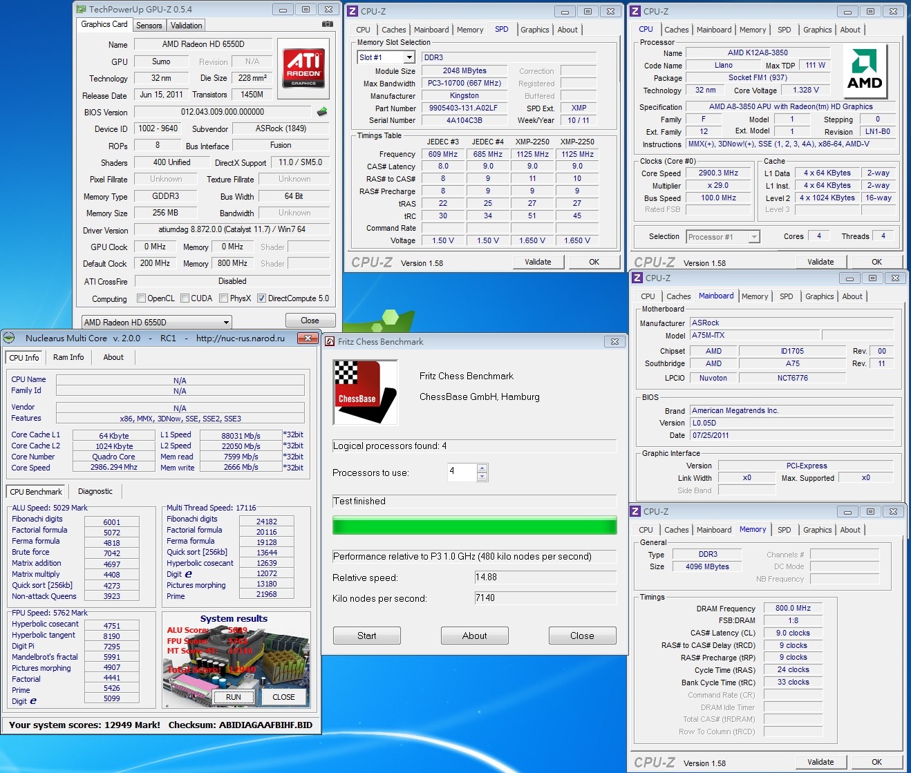Open the Processor #1 selection dropdown
This screenshot has height=773, width=911.
click(753, 237)
